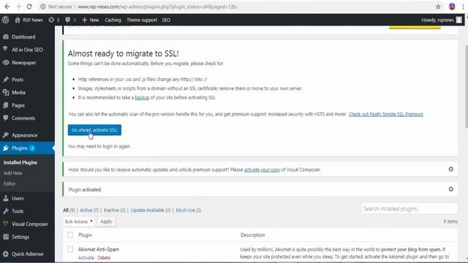Click the Quick Adsense gear icon
This screenshot has height=263, width=468.
[6, 254]
